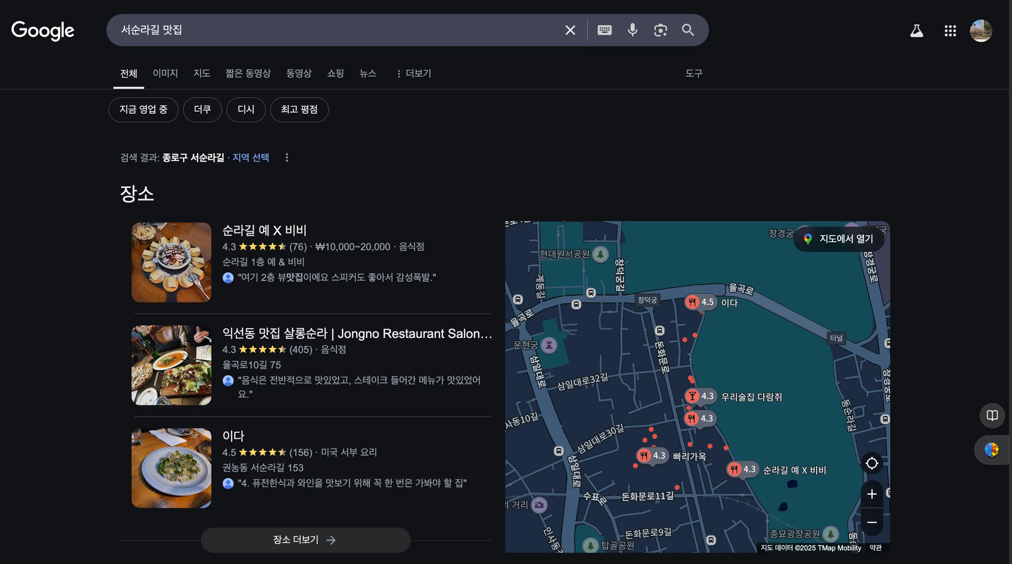Toggle the 최고 평점 filter chip
The image size is (1012, 564).
pyautogui.click(x=299, y=110)
